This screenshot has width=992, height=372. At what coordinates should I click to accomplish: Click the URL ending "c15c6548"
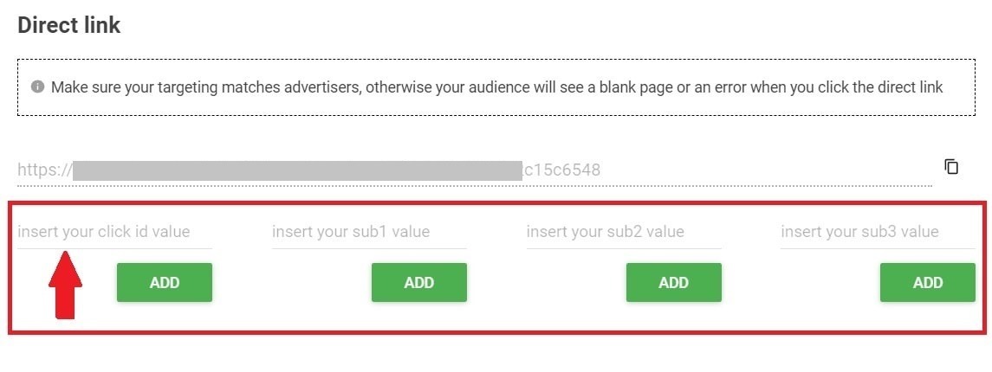click(561, 170)
